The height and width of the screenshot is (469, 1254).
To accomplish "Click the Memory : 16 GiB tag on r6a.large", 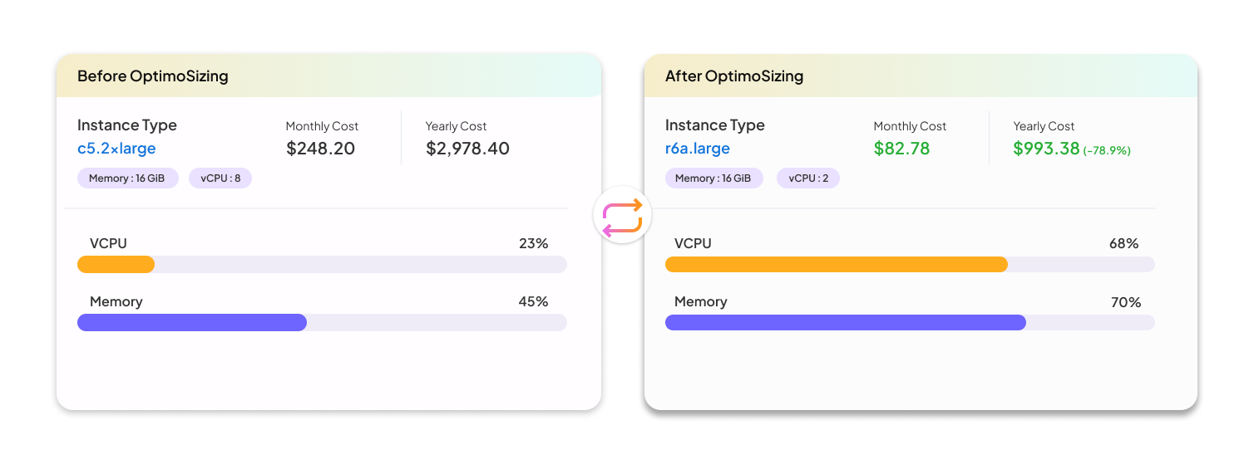I will (713, 178).
